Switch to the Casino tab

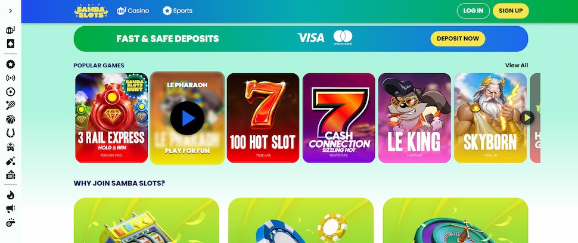(x=133, y=11)
